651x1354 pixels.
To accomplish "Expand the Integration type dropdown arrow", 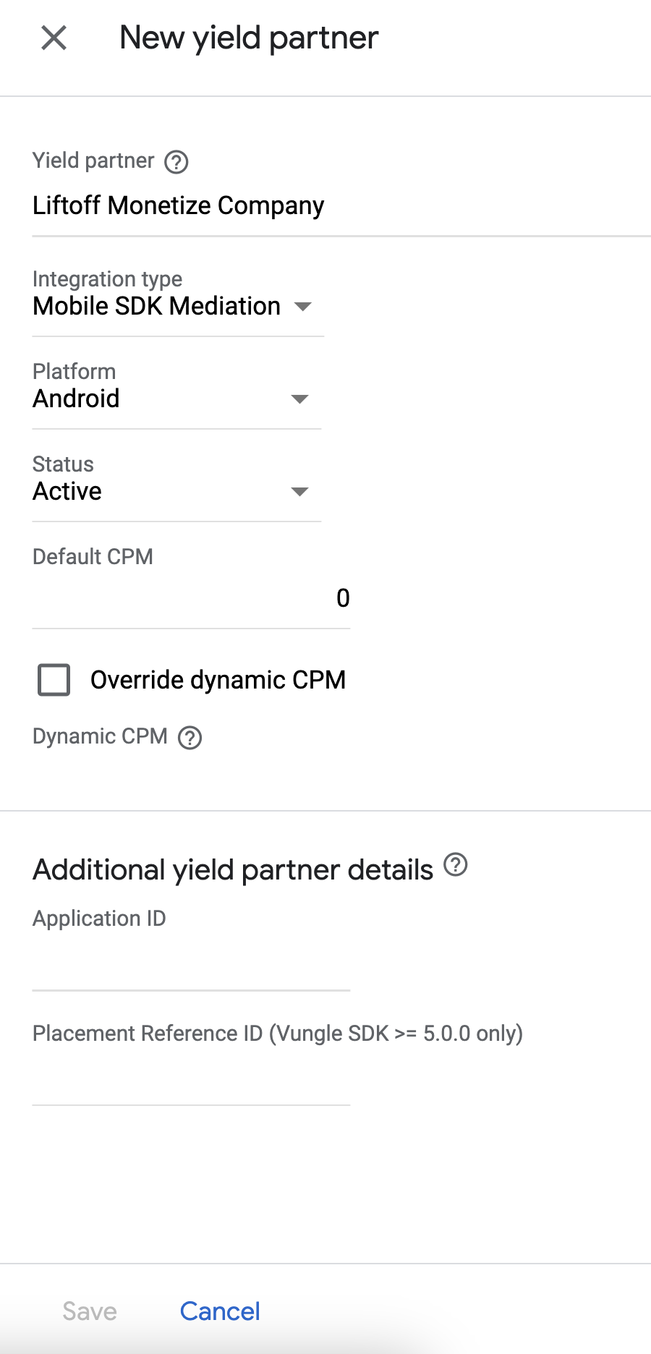I will click(x=303, y=307).
